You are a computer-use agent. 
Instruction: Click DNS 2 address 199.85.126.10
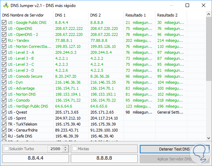pyautogui.click(x=103, y=46)
